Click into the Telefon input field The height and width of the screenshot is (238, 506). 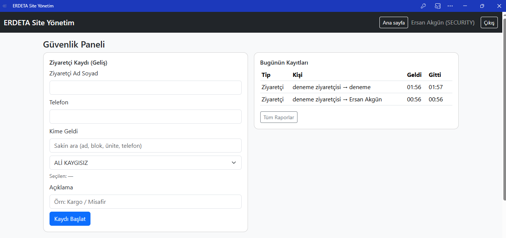click(x=145, y=117)
